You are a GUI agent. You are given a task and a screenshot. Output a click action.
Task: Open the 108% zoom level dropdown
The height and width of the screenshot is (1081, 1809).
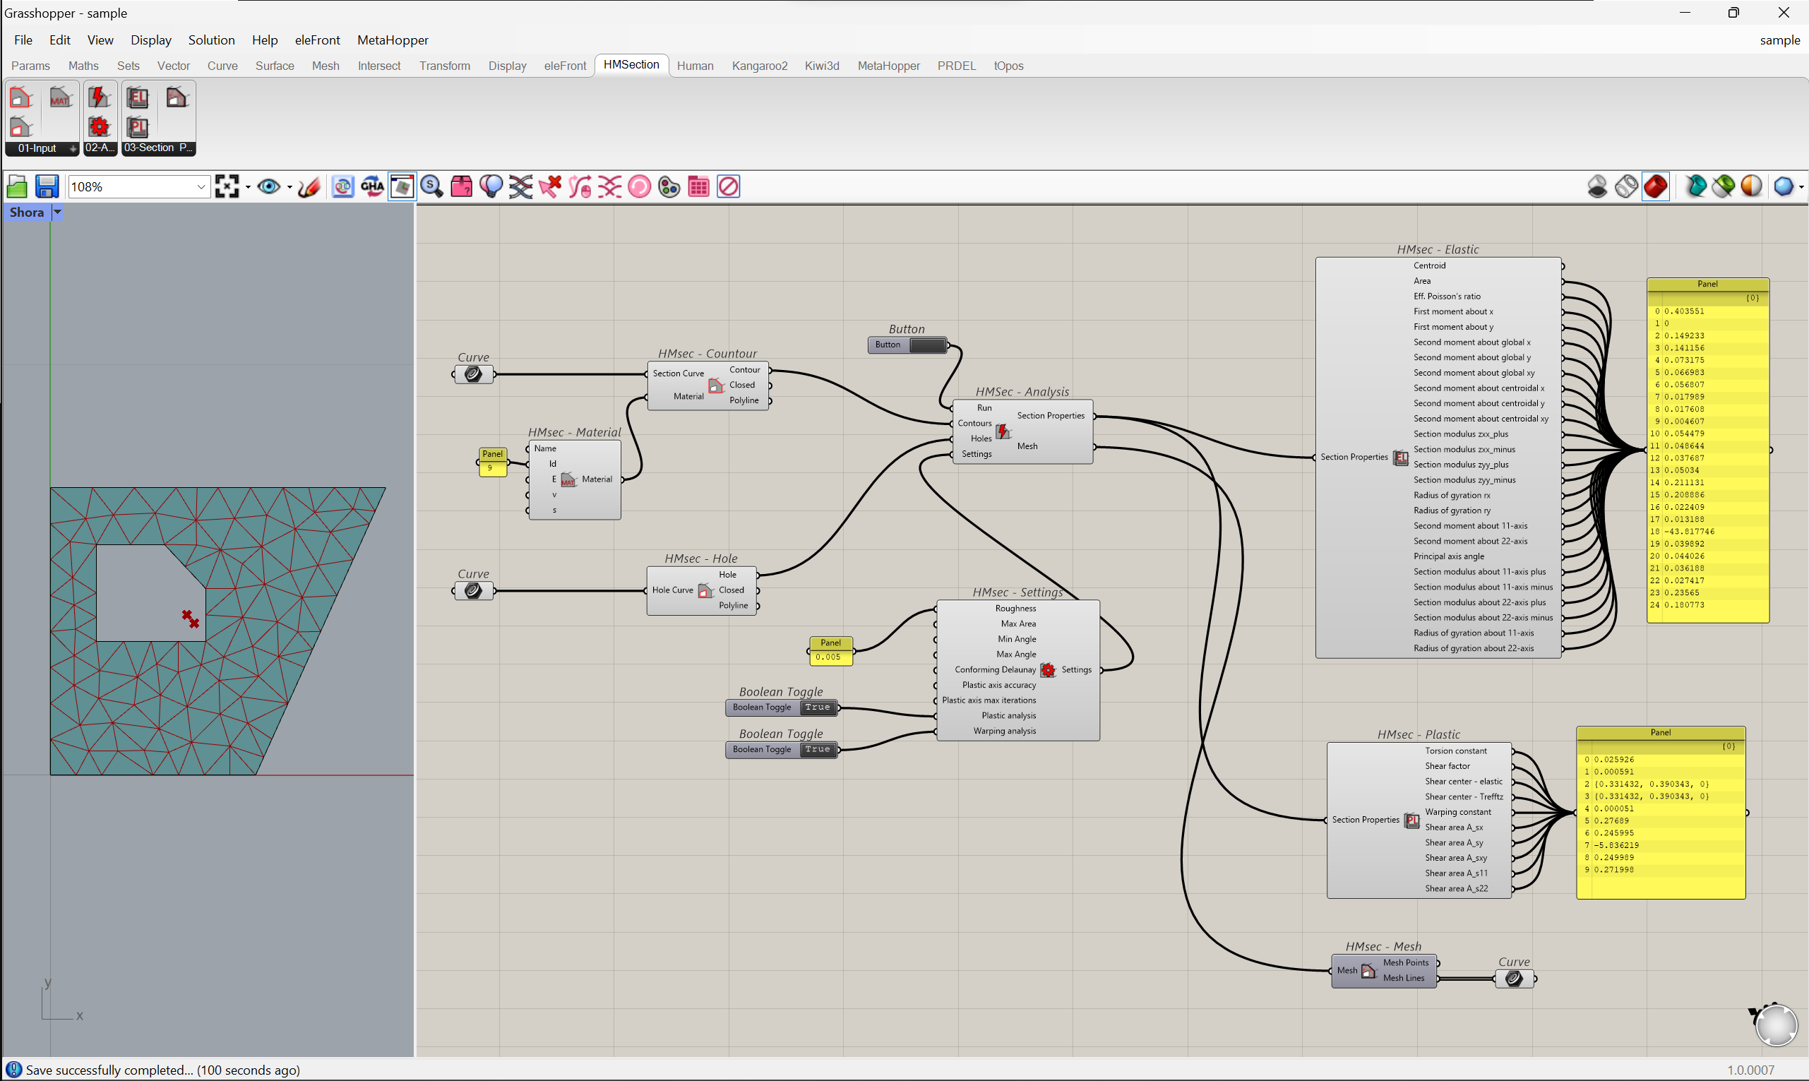coord(201,187)
